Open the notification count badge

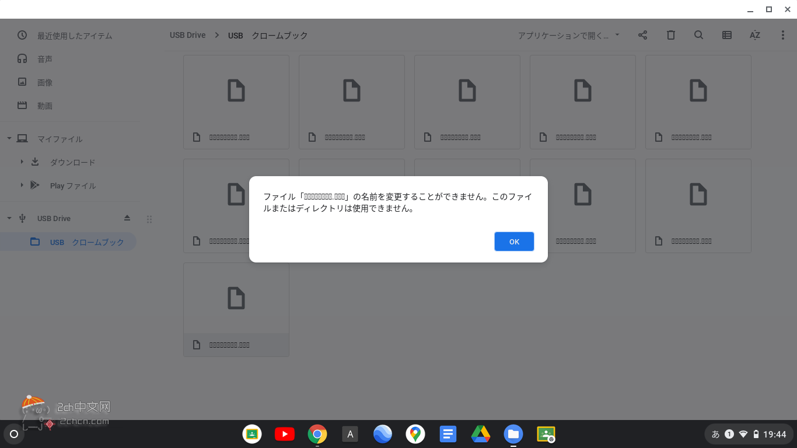pyautogui.click(x=729, y=434)
